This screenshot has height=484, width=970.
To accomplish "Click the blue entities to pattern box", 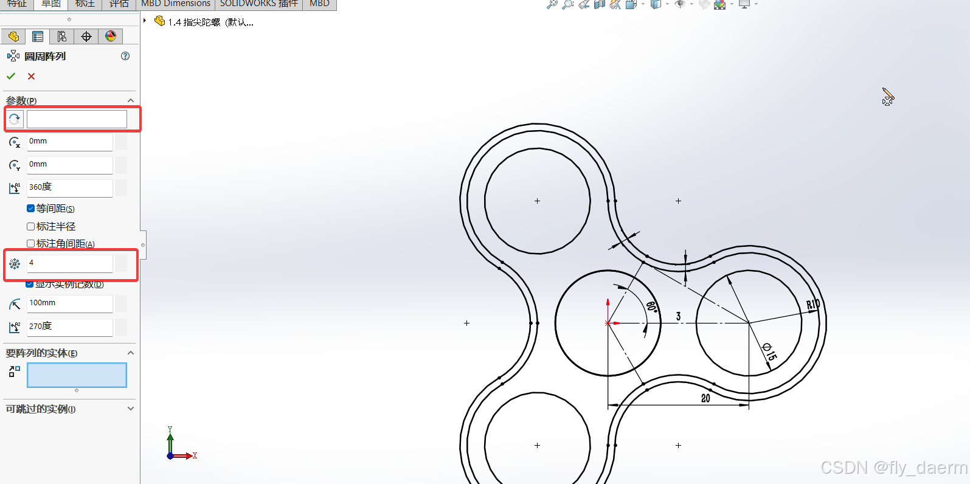I will click(x=77, y=375).
